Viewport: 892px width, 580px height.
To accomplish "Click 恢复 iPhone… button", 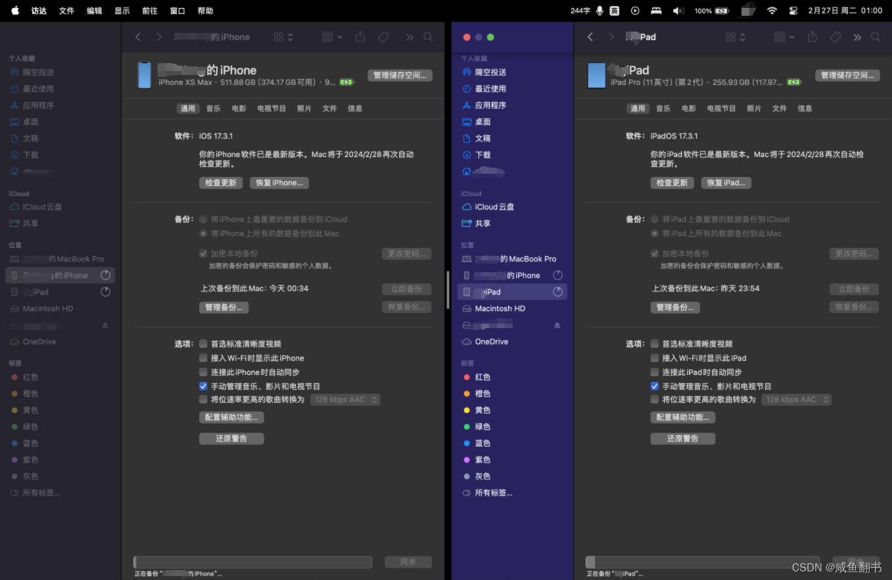I will [279, 183].
